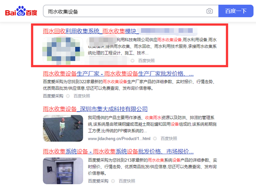The width and height of the screenshot is (256, 186).
Task: Expand dropdown arrow beside last result's 百度爱采购
Action: tap(113, 181)
